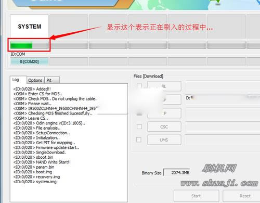
Task: Click the log line 'SetupConnection..'
Action: 42,133
